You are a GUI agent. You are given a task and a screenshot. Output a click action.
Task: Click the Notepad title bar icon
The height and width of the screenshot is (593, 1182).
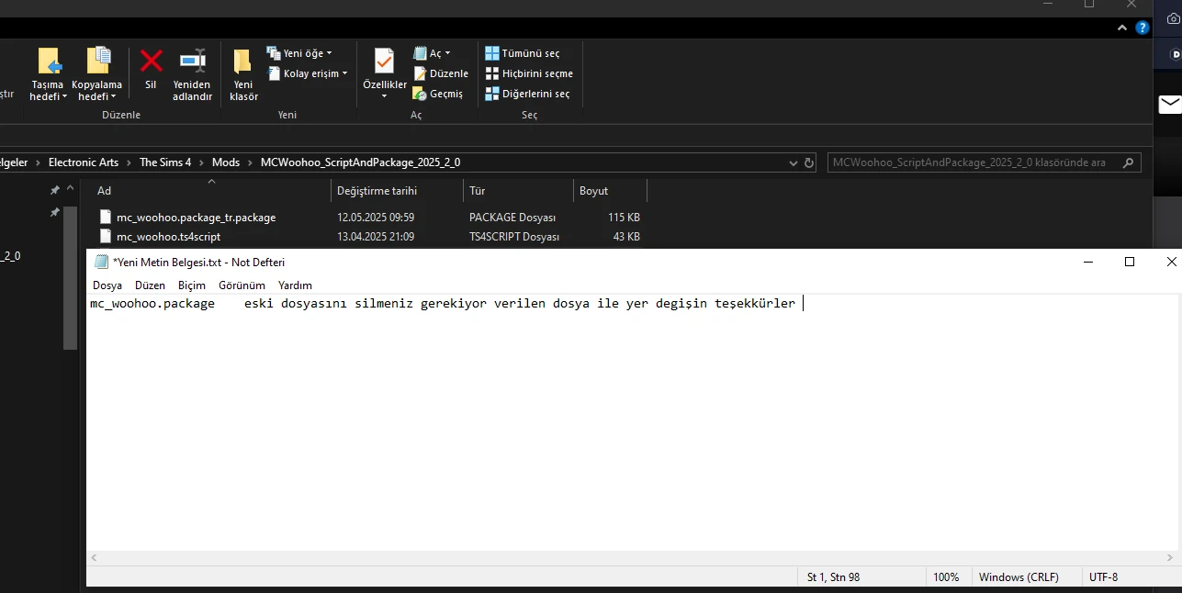tap(101, 262)
